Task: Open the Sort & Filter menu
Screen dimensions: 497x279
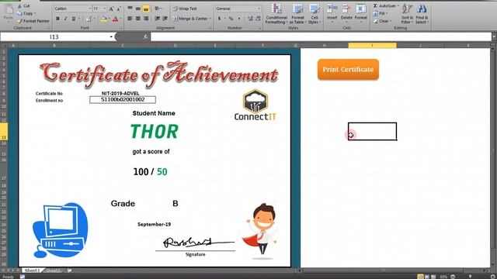Action: 407,14
